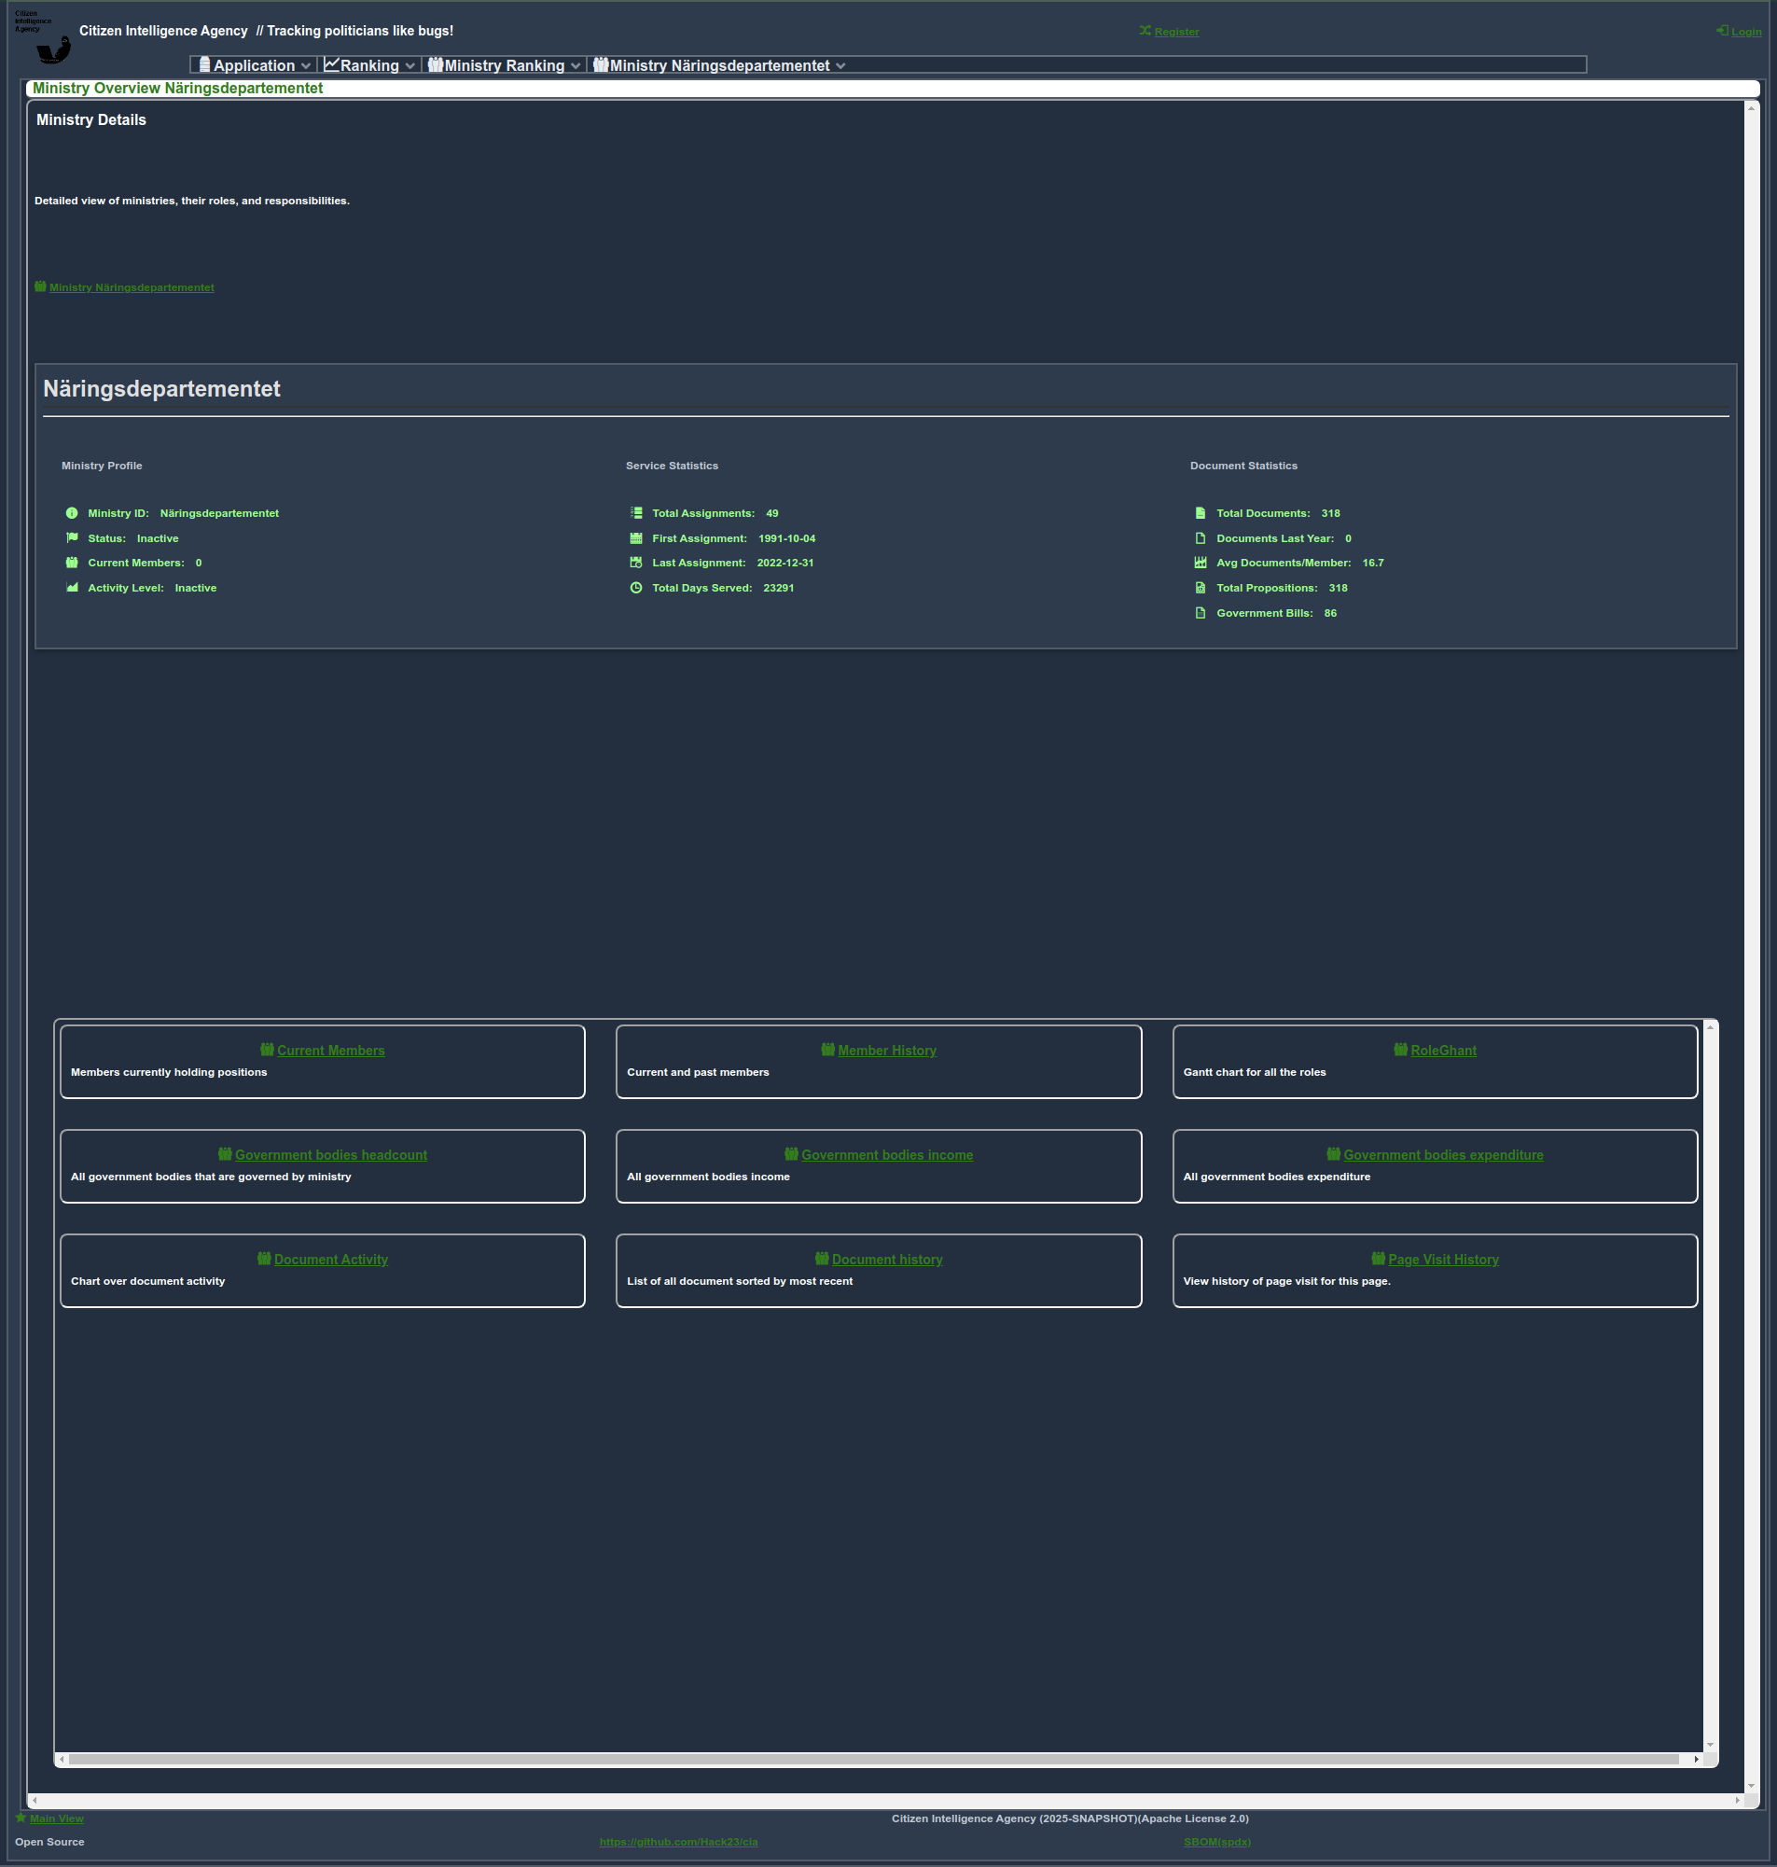Open the Document history link
The height and width of the screenshot is (1867, 1777).
(x=887, y=1260)
